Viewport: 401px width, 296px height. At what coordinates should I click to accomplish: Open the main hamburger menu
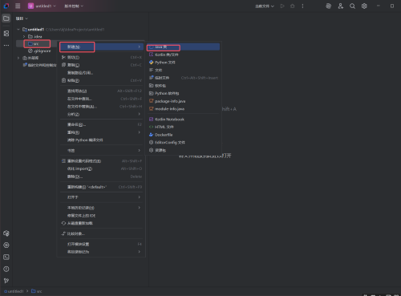click(18, 6)
